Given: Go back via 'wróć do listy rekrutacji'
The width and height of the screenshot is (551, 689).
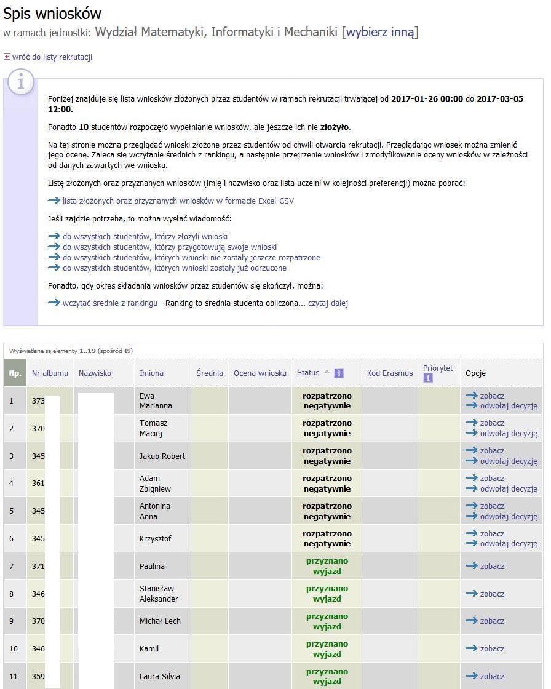Looking at the screenshot, I should pyautogui.click(x=52, y=57).
